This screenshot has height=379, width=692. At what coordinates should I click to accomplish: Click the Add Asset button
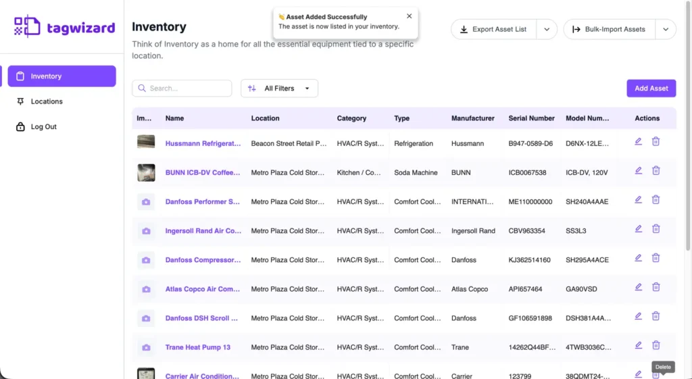[651, 89]
